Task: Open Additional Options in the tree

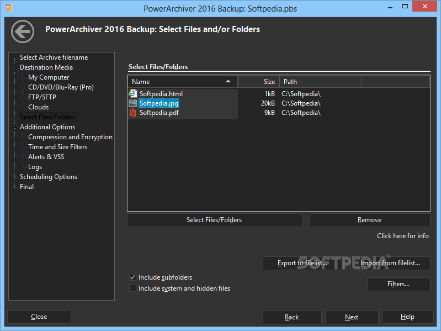Action: (47, 127)
